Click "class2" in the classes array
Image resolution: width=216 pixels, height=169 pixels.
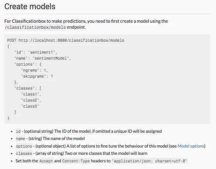[31, 100]
